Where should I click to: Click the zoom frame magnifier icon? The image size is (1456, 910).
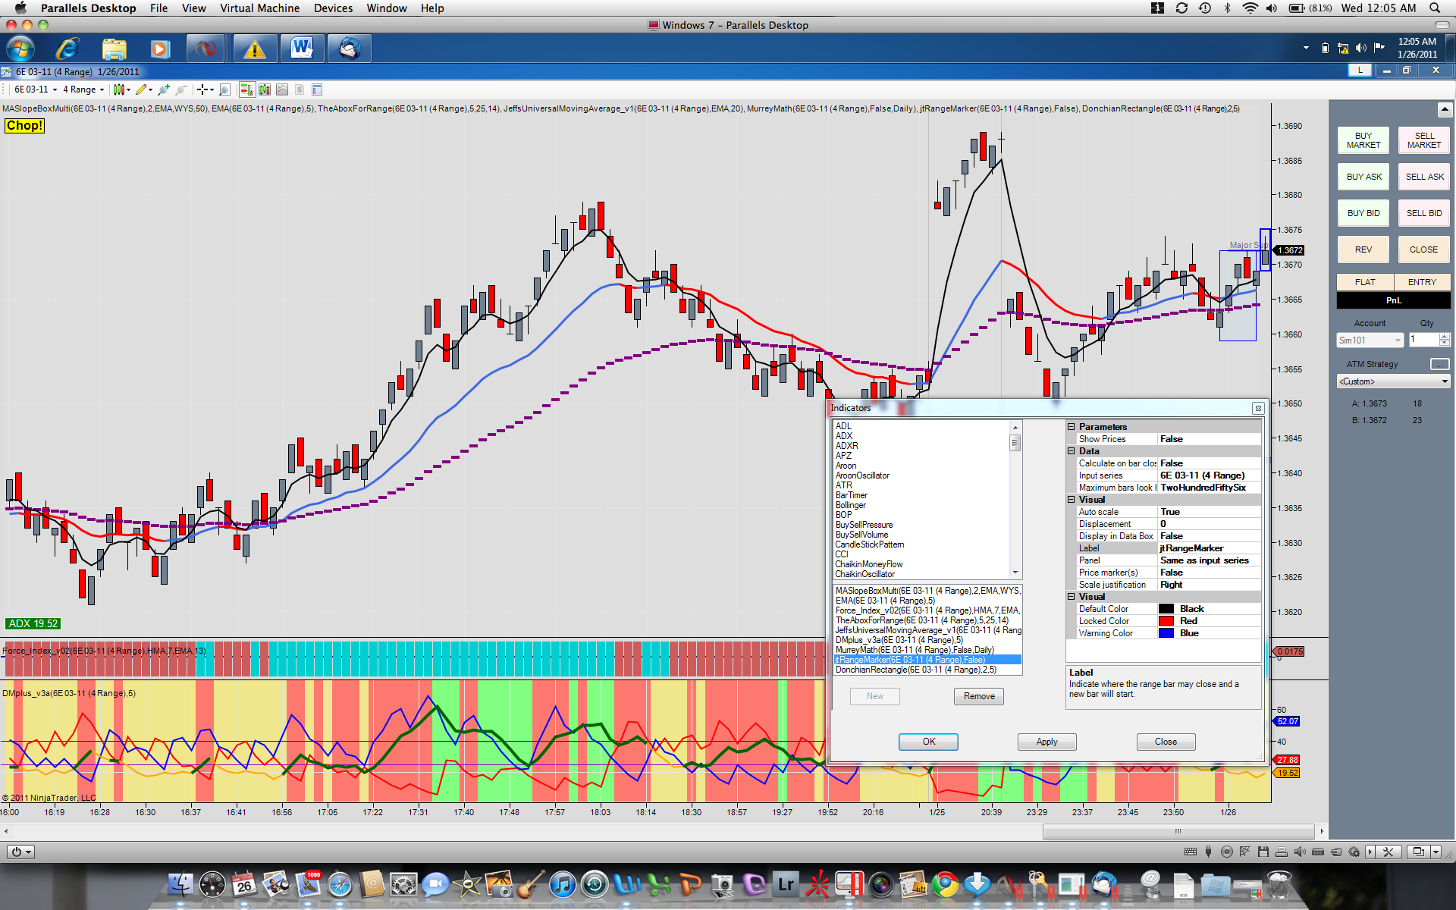224,89
